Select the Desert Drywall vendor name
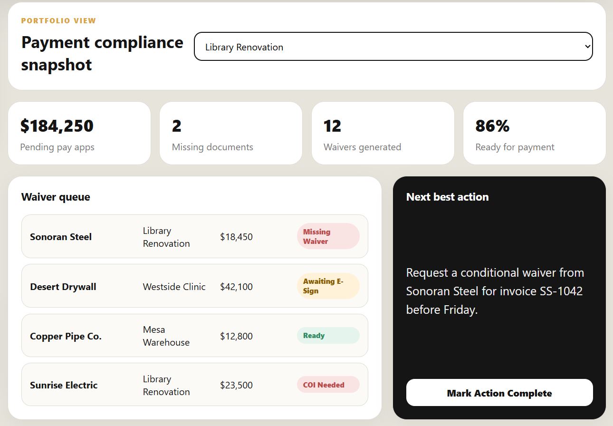This screenshot has width=613, height=426. [x=63, y=287]
